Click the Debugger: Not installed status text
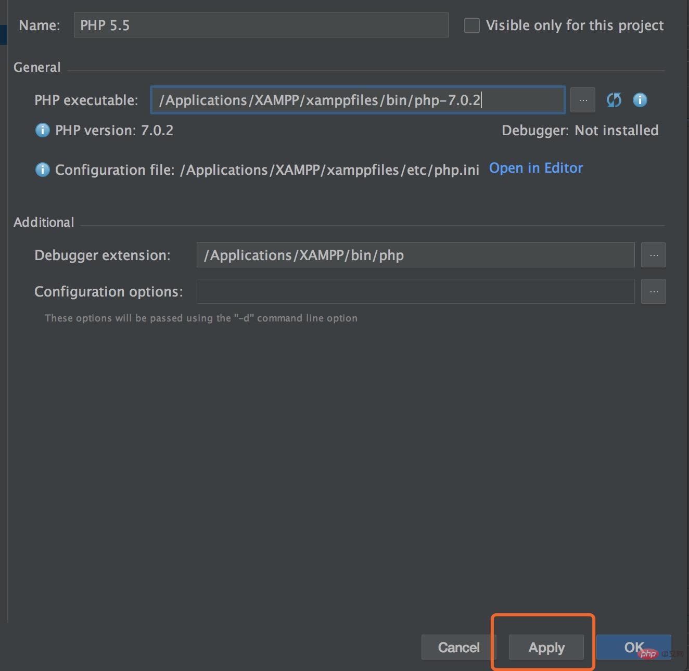The image size is (689, 671). coord(580,130)
